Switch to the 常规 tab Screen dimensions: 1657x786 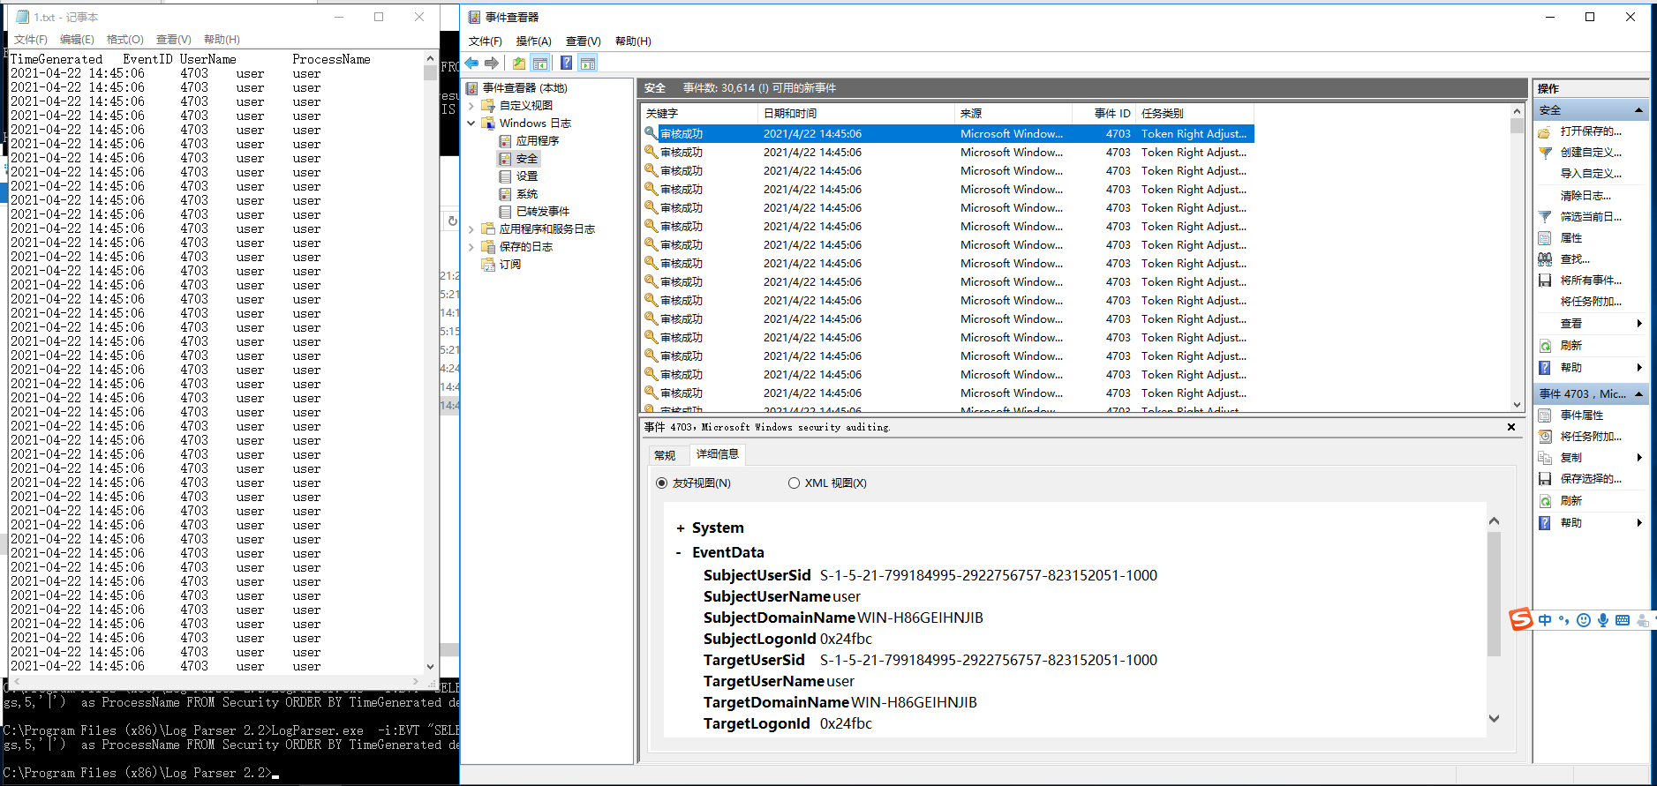point(665,455)
